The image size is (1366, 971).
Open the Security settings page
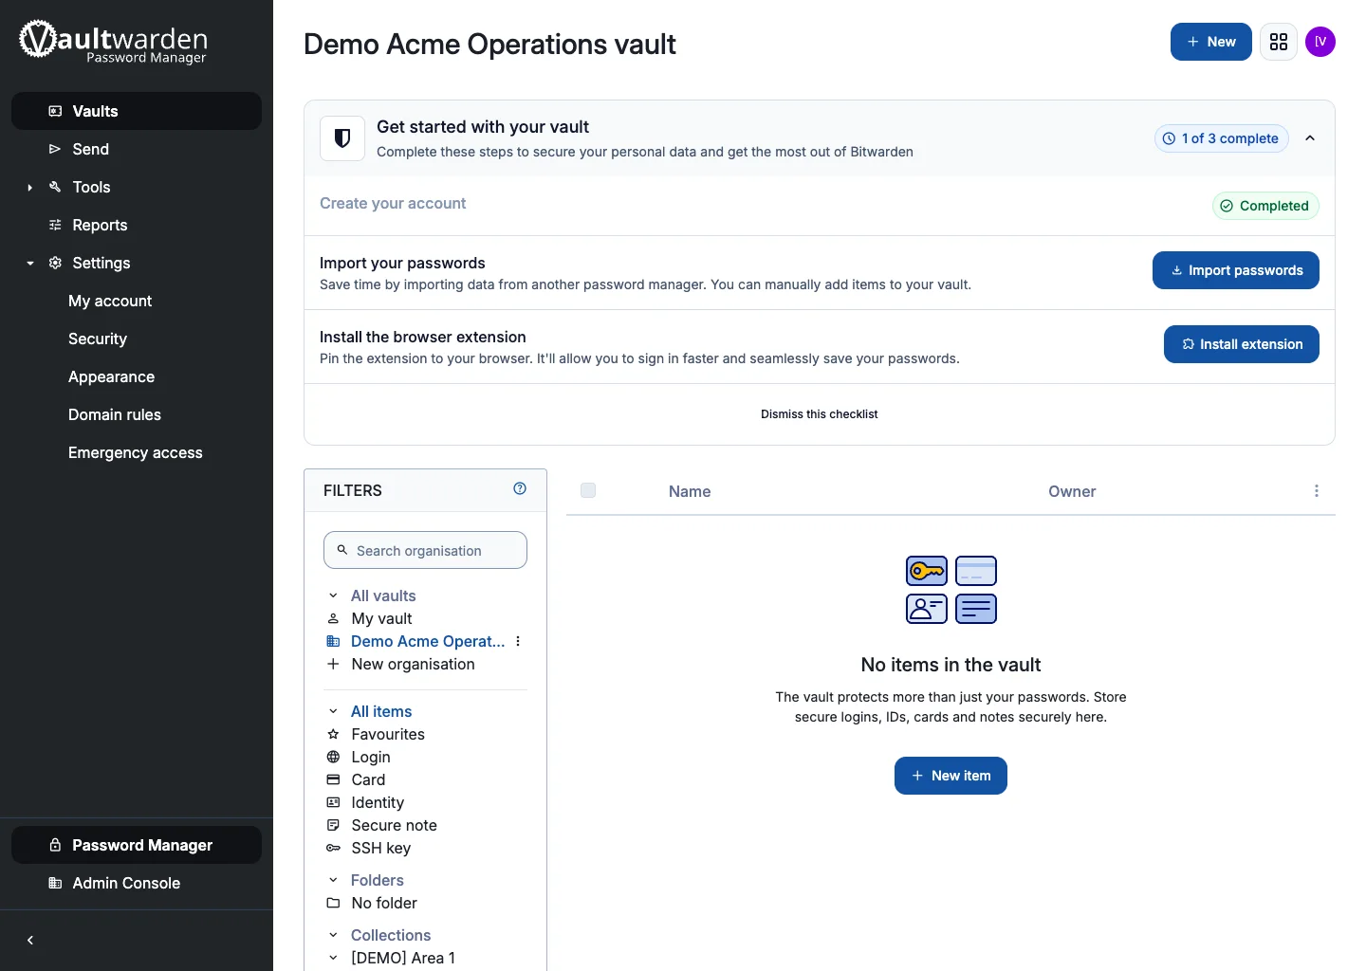point(98,339)
